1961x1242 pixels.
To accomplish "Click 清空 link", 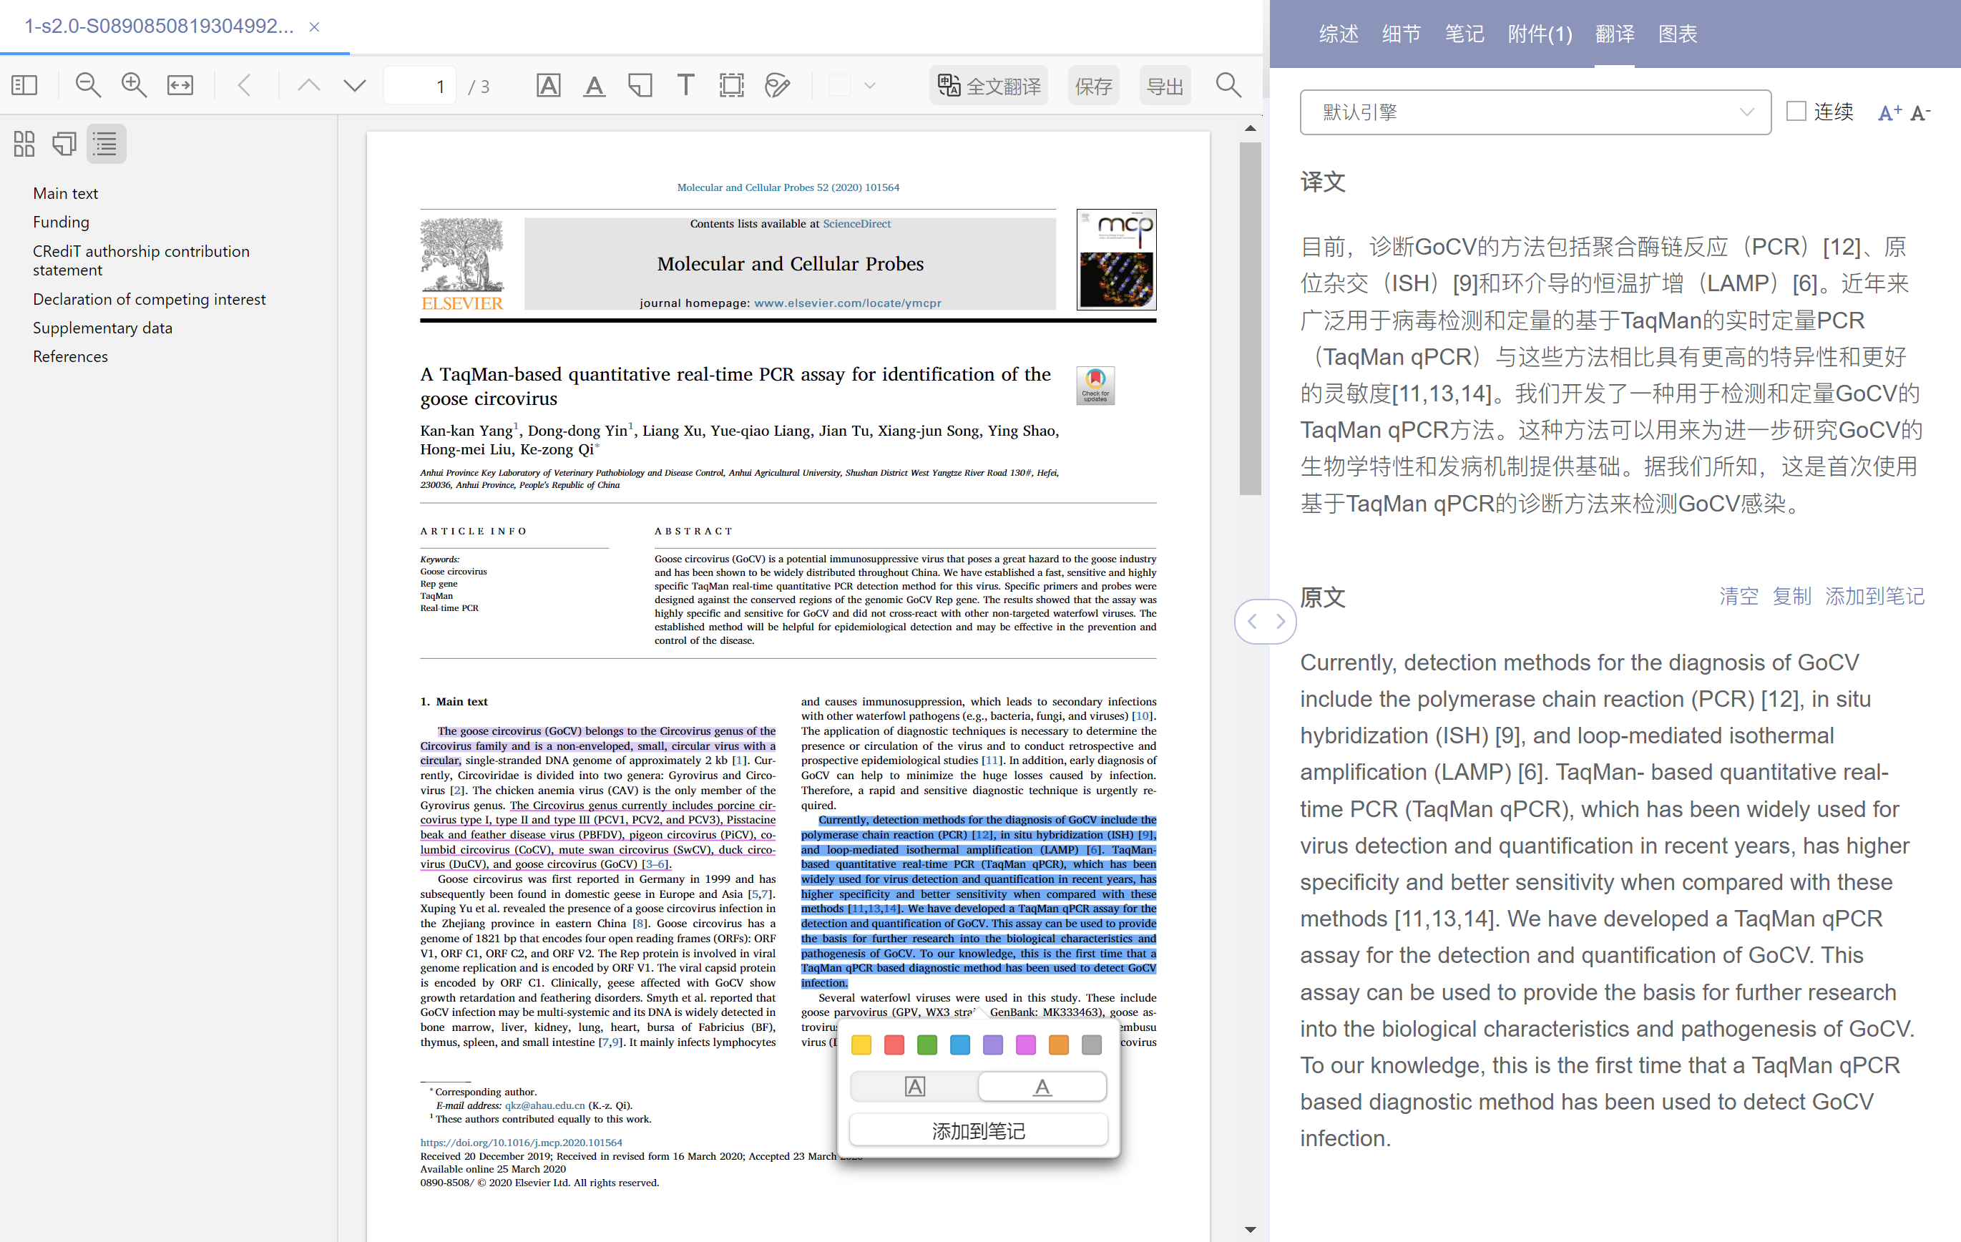I will point(1739,597).
